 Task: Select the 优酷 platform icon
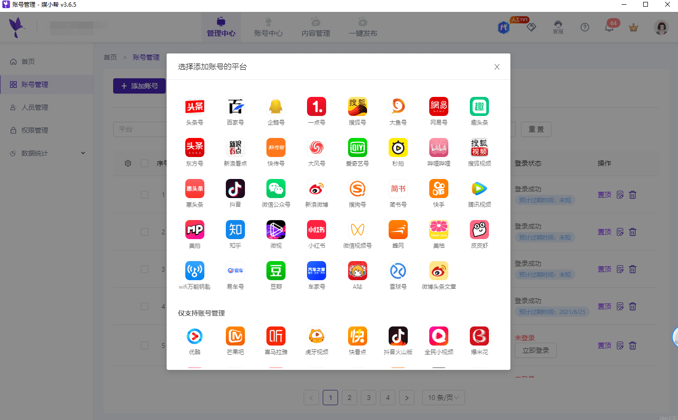[x=195, y=336]
